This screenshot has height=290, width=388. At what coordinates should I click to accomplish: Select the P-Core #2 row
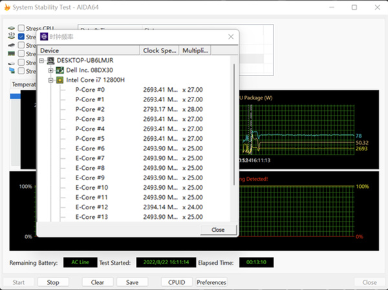[x=90, y=109]
